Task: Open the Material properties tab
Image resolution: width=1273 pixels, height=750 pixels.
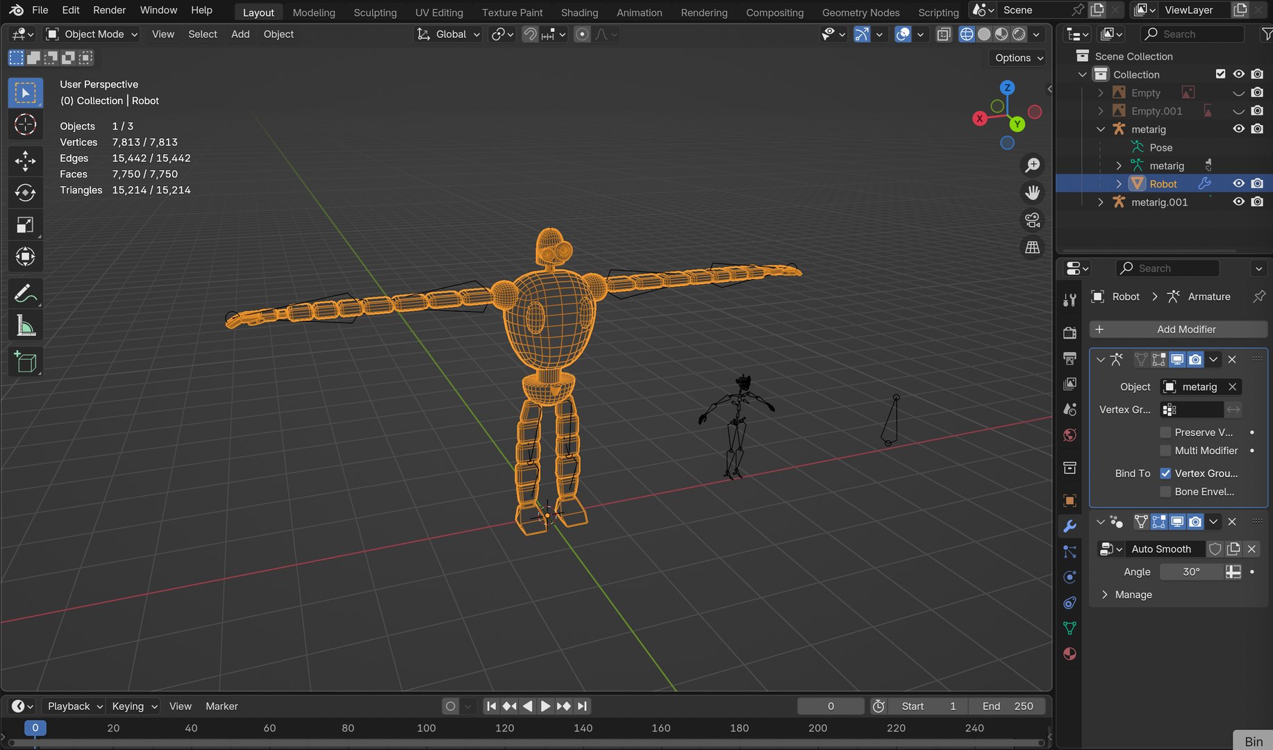Action: coord(1070,654)
